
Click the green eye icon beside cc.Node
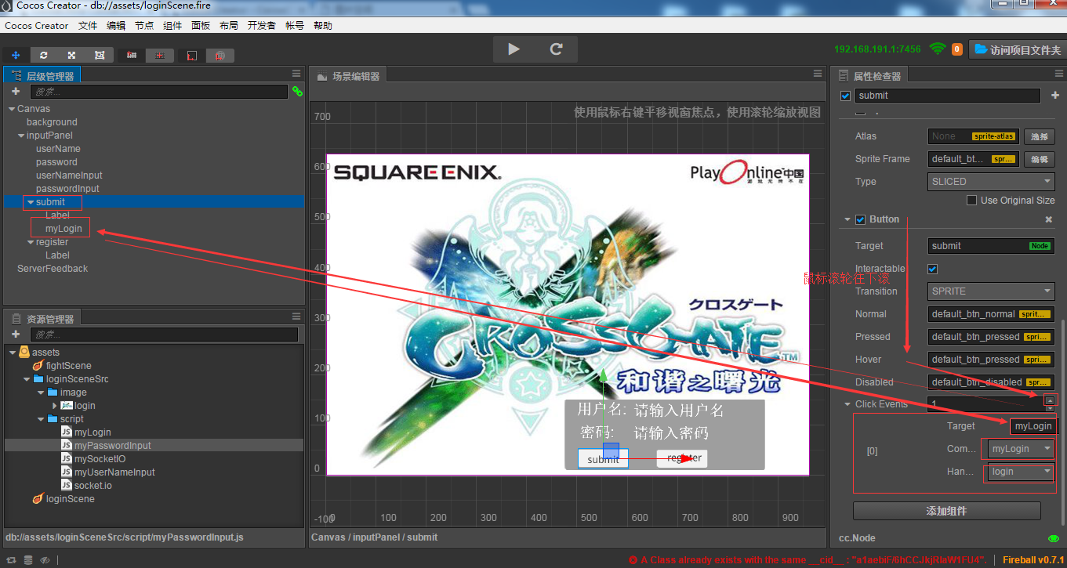coord(1054,539)
